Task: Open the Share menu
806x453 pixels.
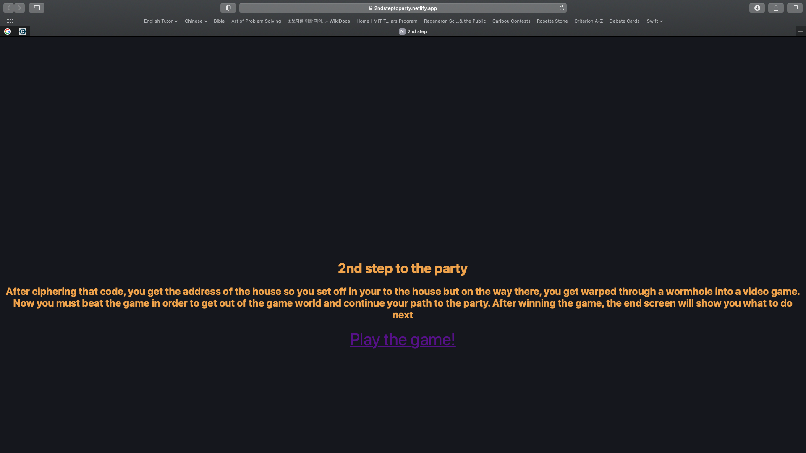Action: point(776,8)
